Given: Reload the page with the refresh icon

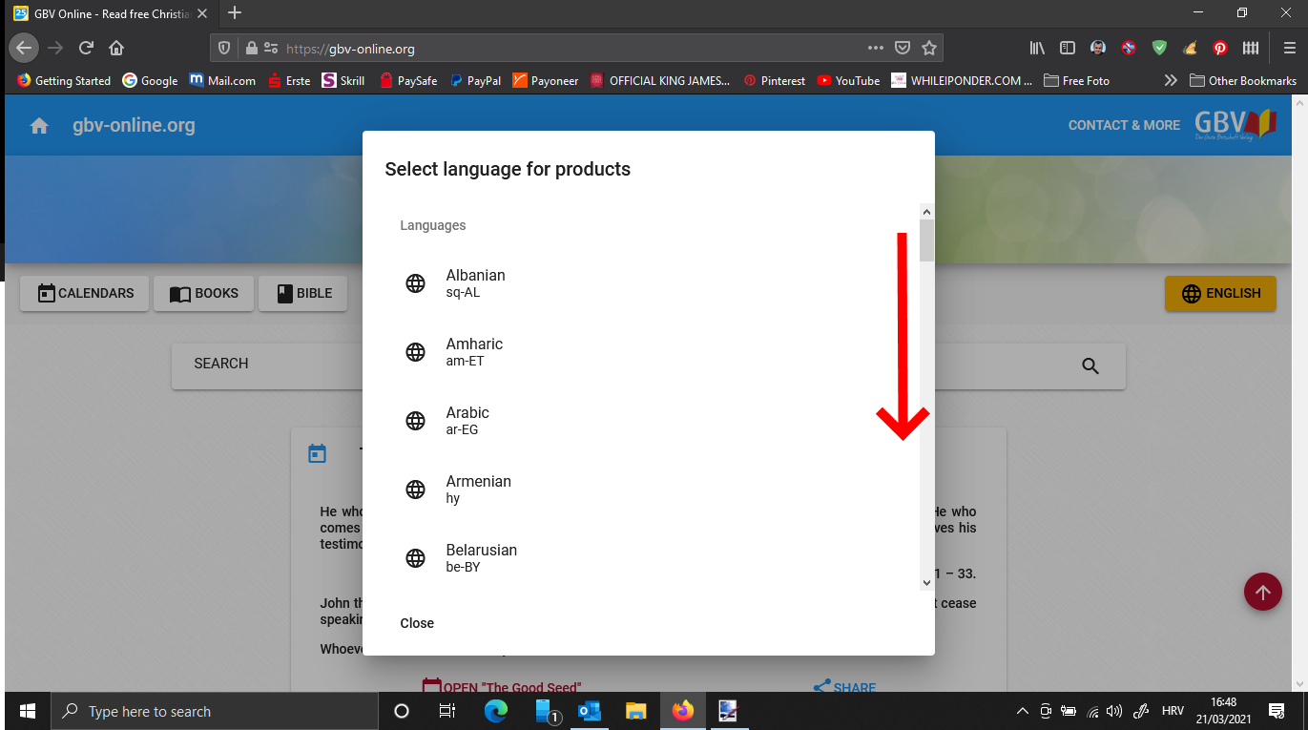Looking at the screenshot, I should pos(86,48).
